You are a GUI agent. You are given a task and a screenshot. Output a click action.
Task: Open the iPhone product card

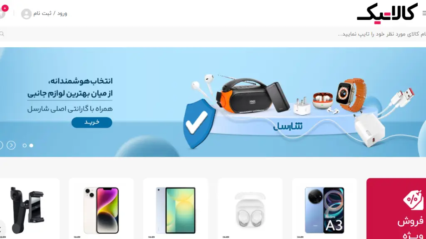(101, 209)
